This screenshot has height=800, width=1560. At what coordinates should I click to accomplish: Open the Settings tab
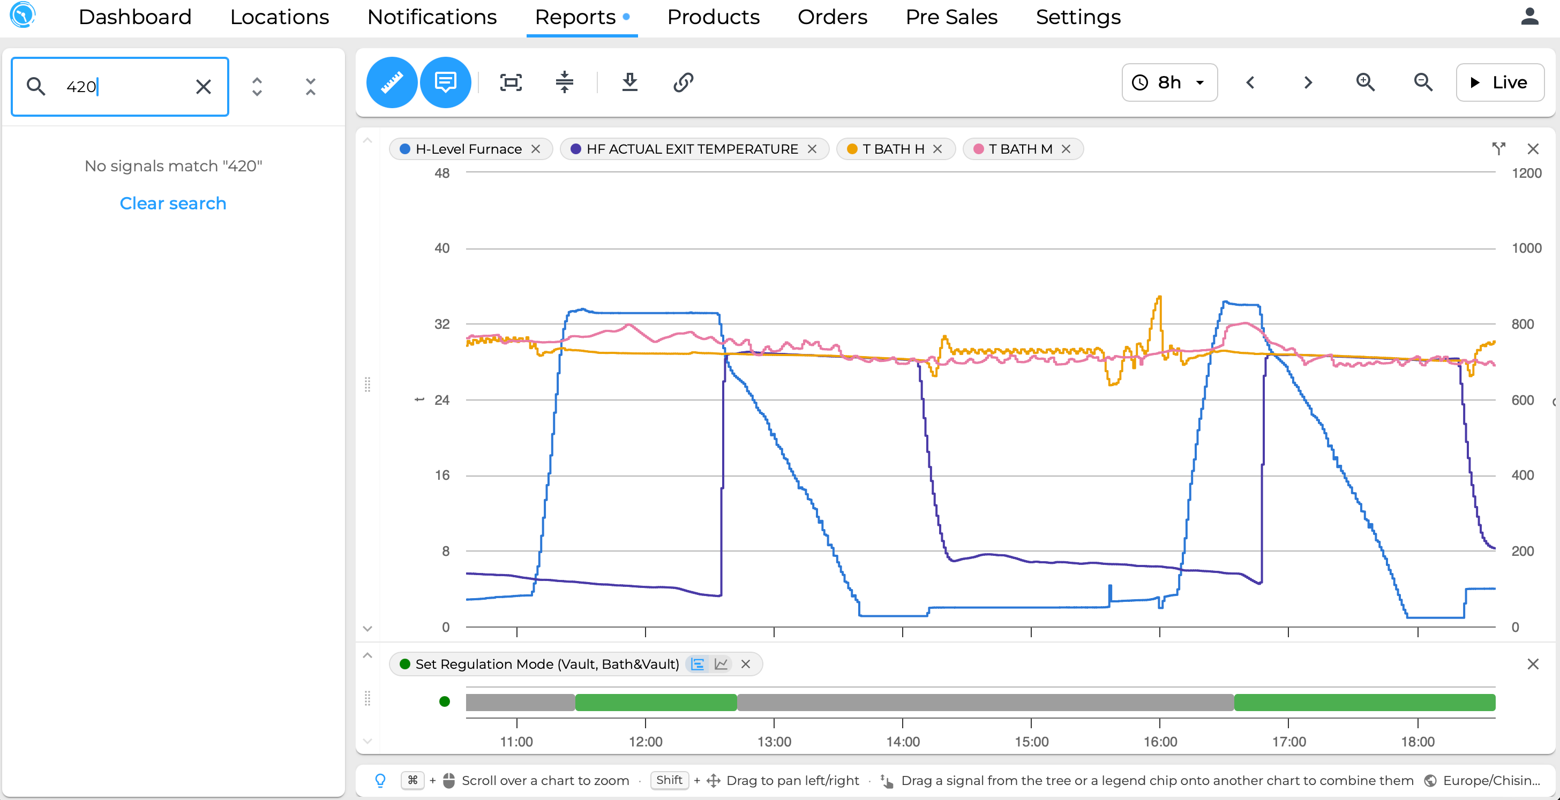1078,17
